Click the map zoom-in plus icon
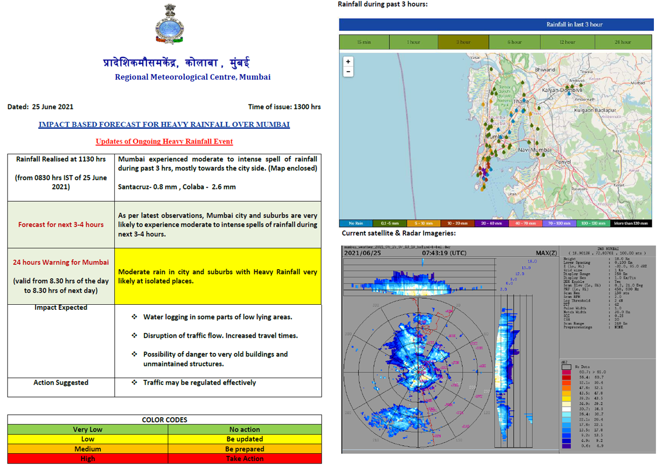This screenshot has height=467, width=661. pyautogui.click(x=347, y=61)
